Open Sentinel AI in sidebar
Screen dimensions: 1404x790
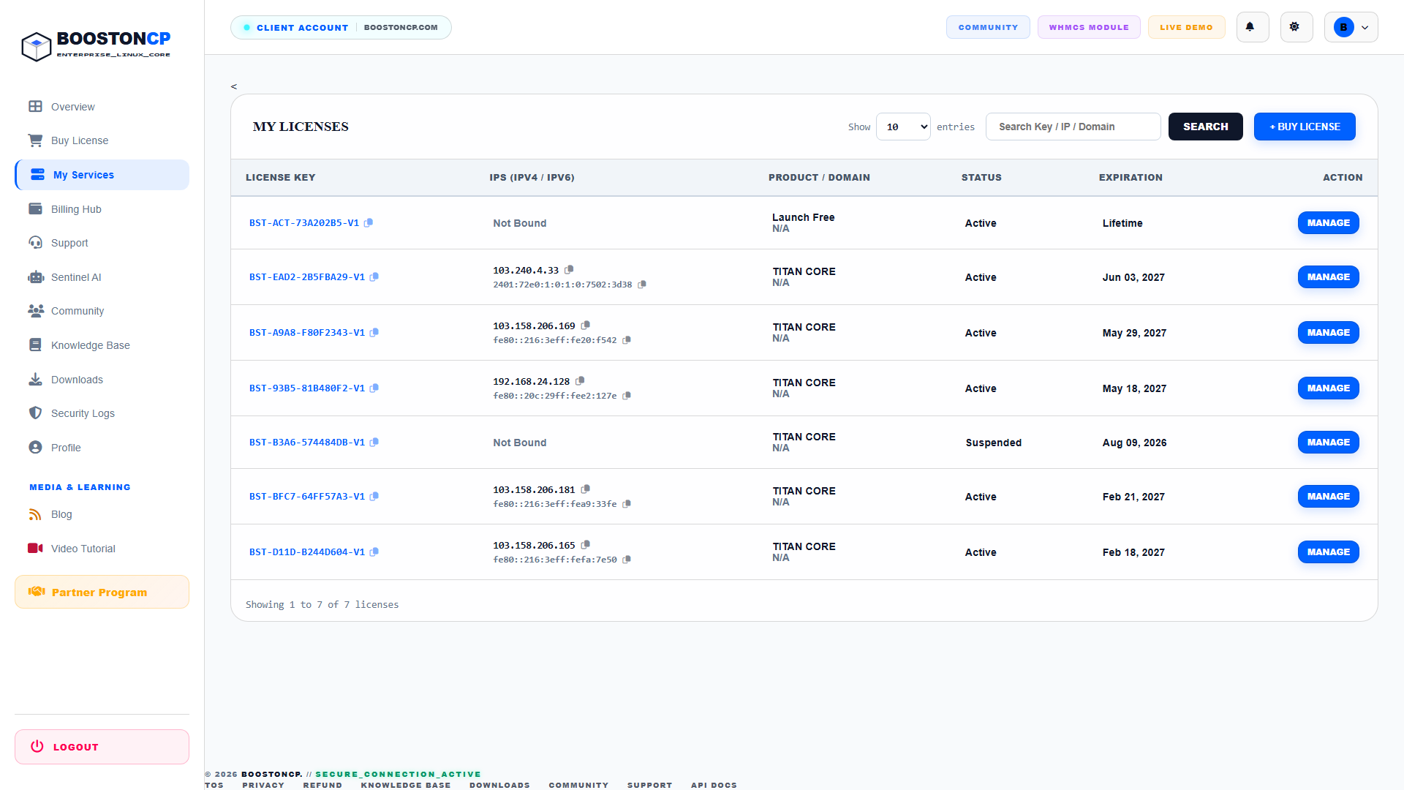[102, 277]
